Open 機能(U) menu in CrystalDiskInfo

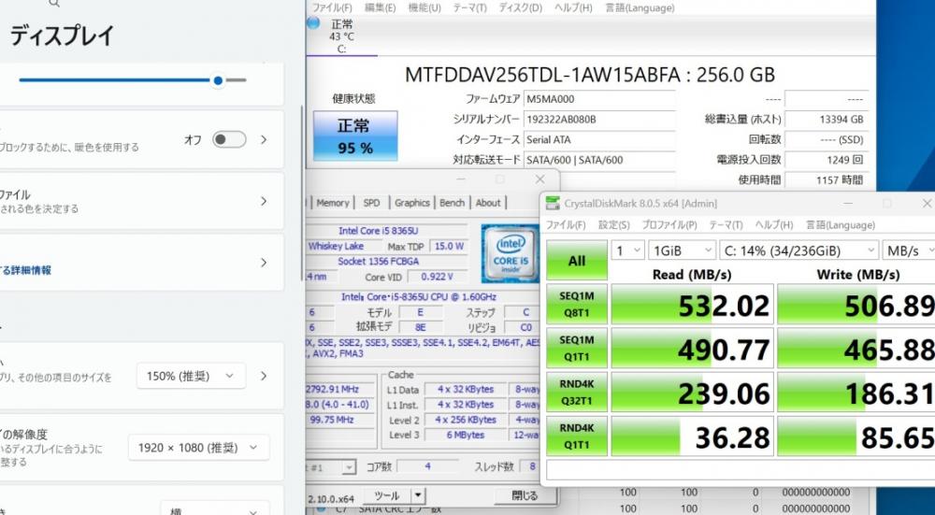pos(424,7)
